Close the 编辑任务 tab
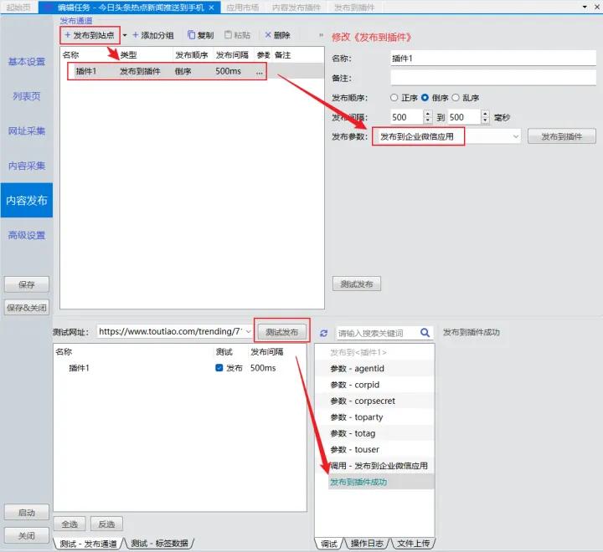This screenshot has width=603, height=552. (x=212, y=8)
